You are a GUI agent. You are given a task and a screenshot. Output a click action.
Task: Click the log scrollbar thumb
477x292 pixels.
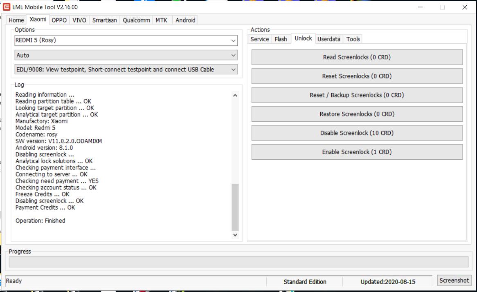235,207
